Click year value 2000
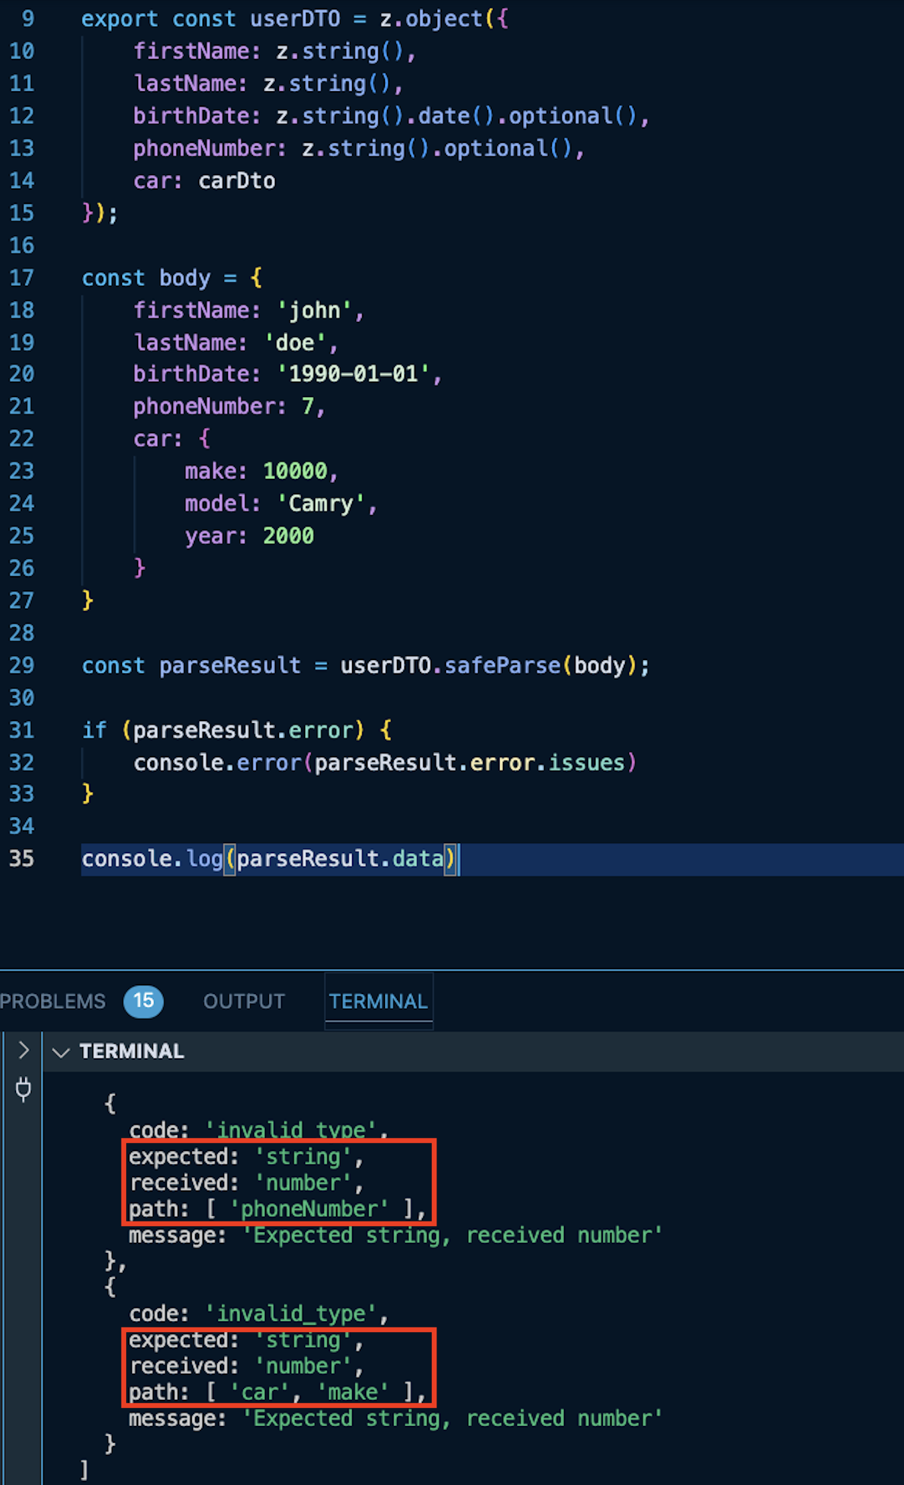The height and width of the screenshot is (1485, 904). point(288,536)
